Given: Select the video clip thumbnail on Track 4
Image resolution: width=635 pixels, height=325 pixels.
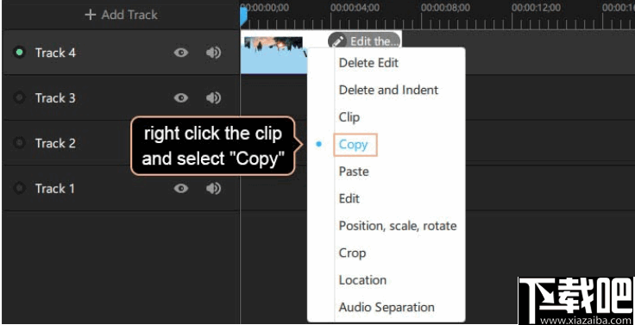Looking at the screenshot, I should 273,44.
